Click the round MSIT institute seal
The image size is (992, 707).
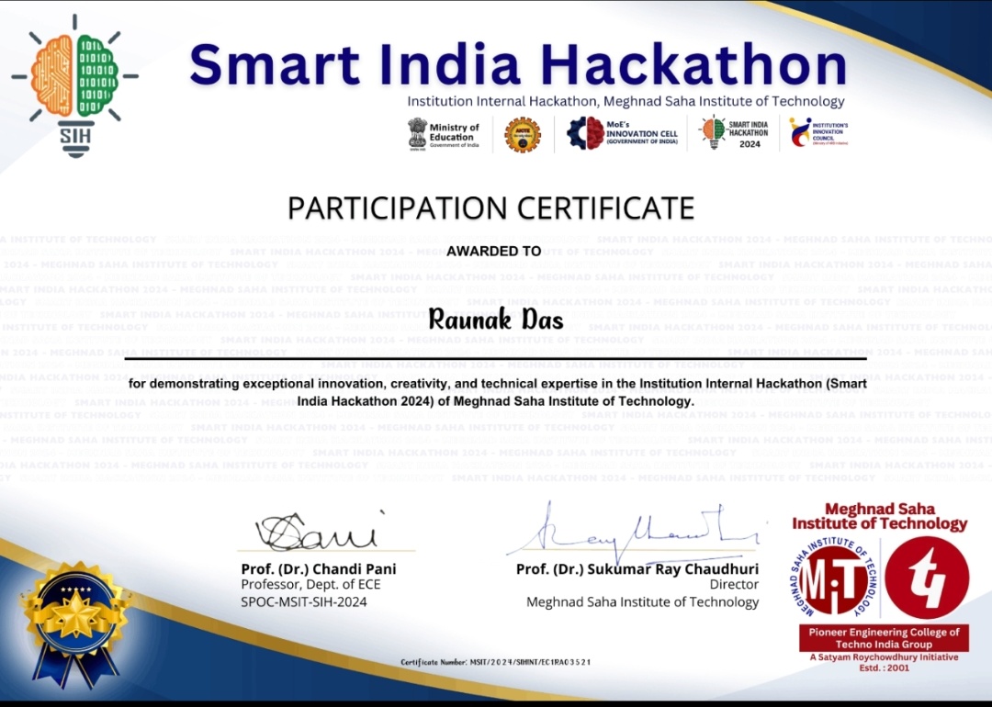point(832,578)
